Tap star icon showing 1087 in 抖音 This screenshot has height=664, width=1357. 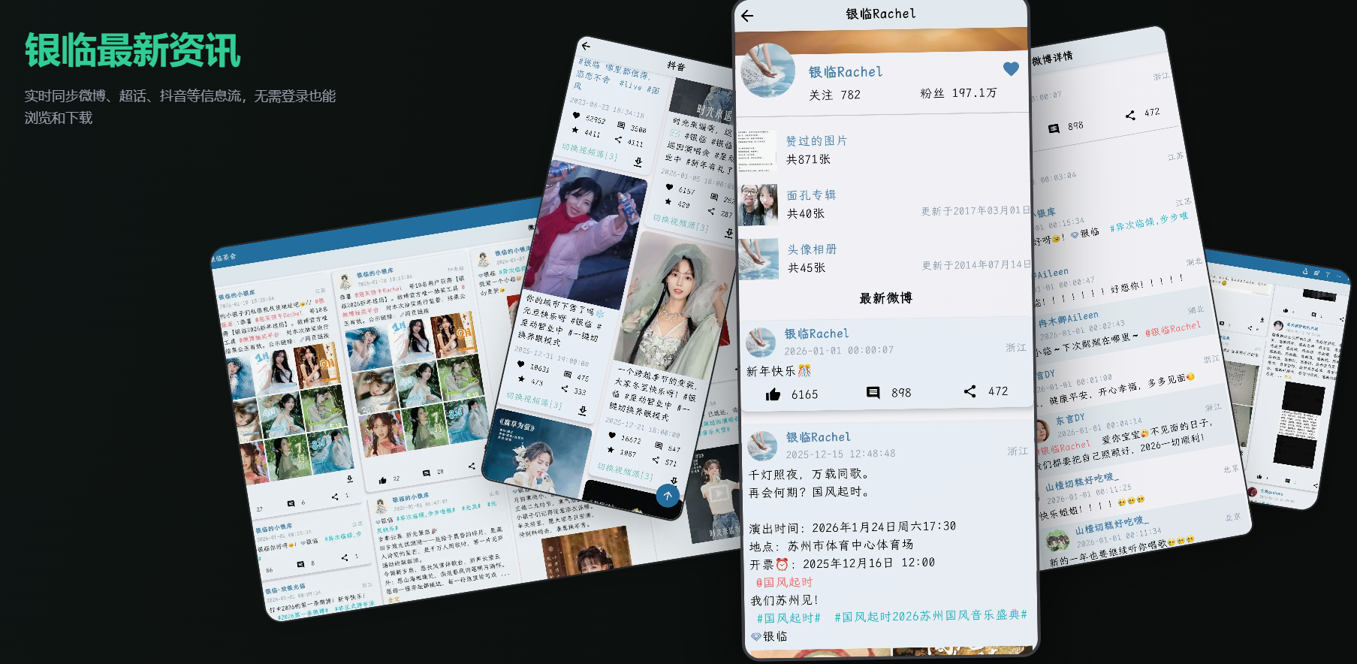(611, 449)
